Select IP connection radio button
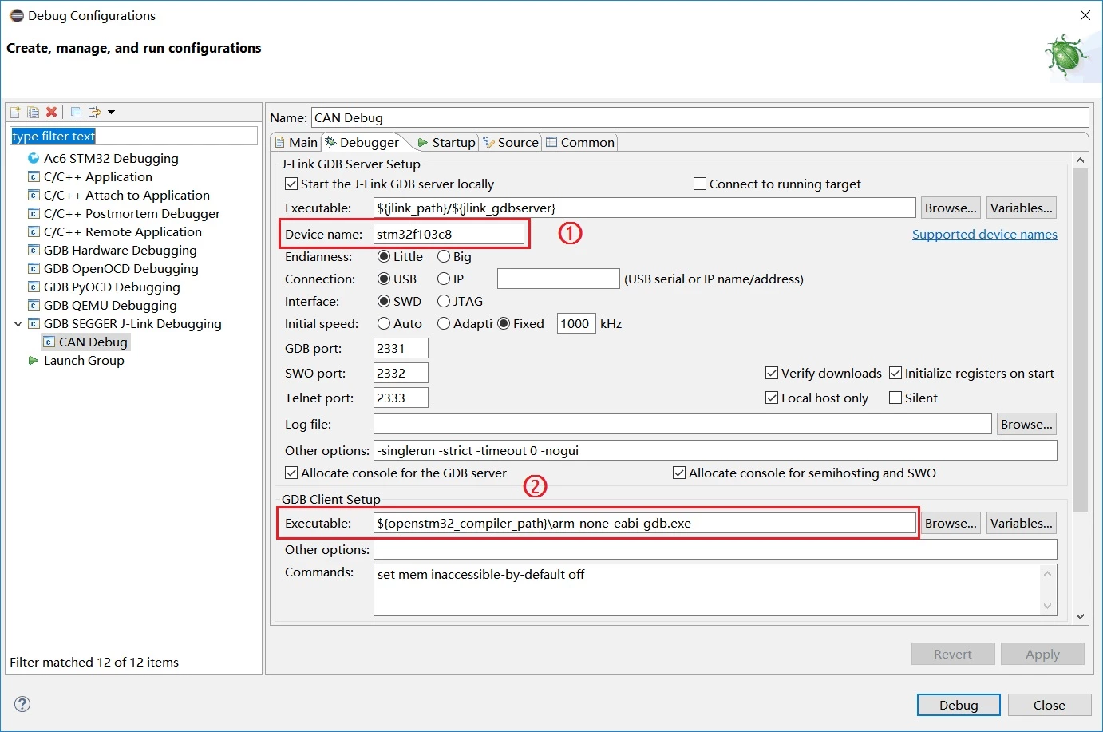The height and width of the screenshot is (732, 1103). pos(444,279)
